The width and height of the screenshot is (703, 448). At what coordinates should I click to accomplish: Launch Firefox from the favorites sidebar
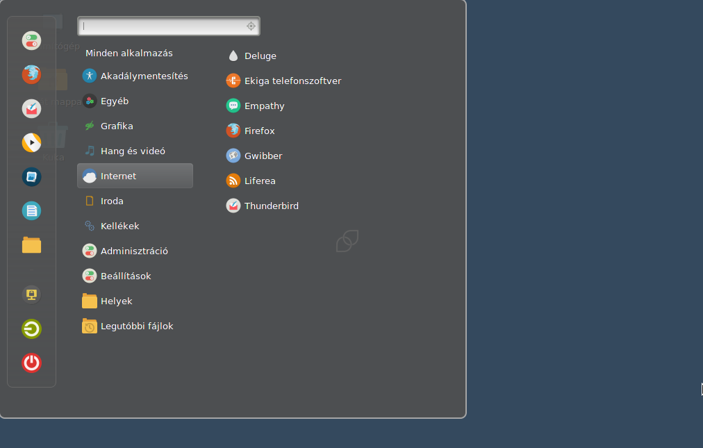(31, 74)
